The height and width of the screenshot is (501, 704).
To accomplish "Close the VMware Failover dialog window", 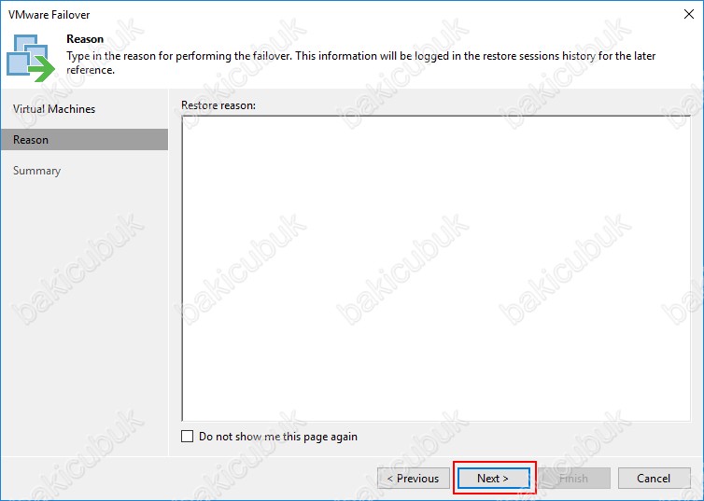I will pos(689,14).
